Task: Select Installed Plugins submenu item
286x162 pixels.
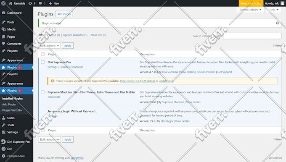Action: 12,99
